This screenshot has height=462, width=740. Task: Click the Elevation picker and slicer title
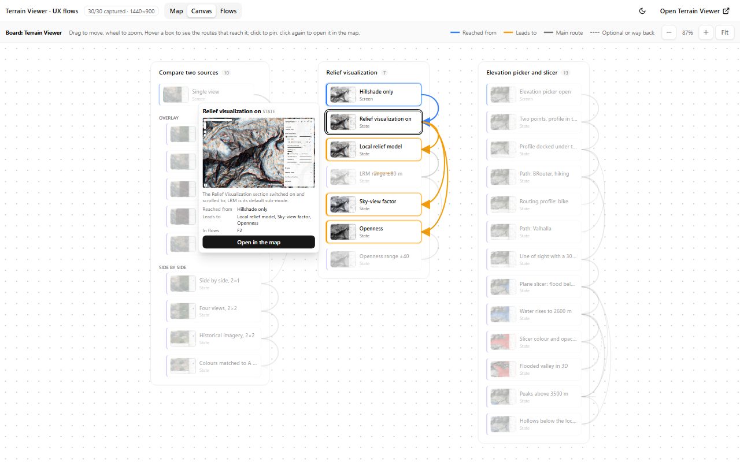pos(522,73)
